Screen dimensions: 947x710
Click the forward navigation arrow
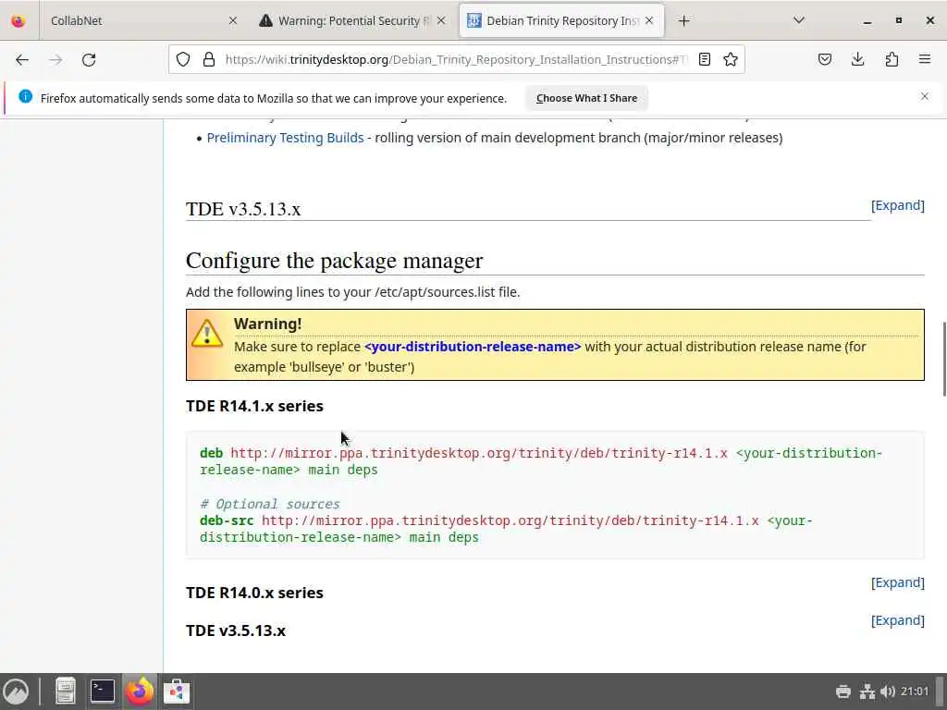point(55,60)
